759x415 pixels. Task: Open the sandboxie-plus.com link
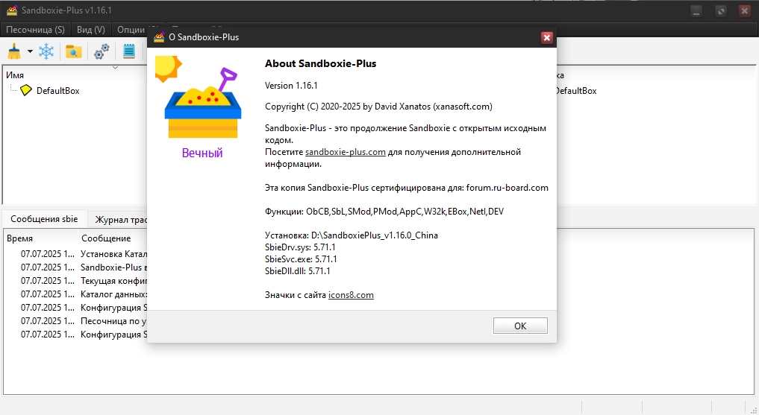345,152
